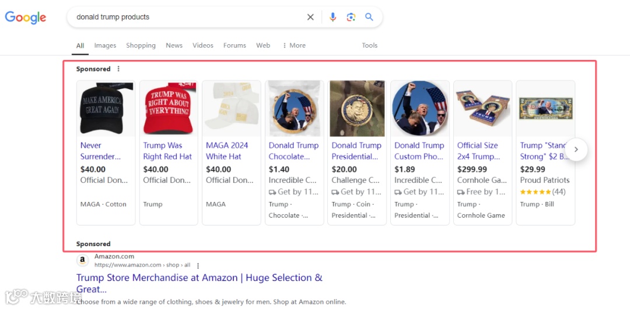Click the $1.89 custom photo price

pyautogui.click(x=405, y=169)
